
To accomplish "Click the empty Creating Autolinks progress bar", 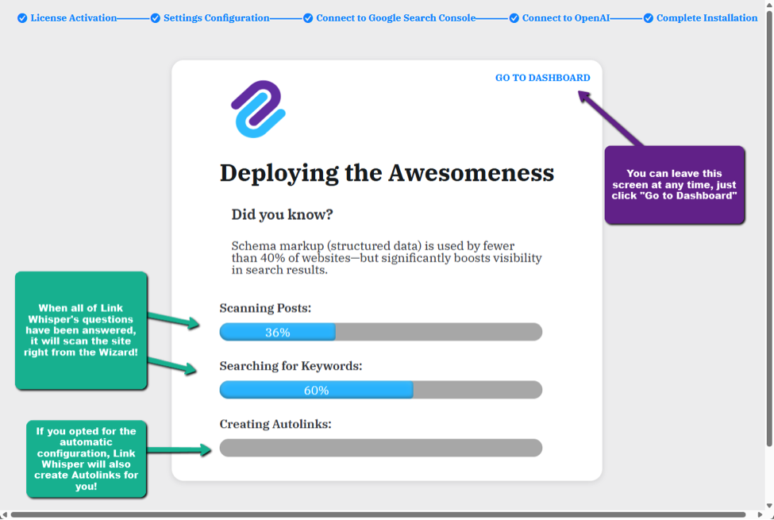I will coord(380,448).
